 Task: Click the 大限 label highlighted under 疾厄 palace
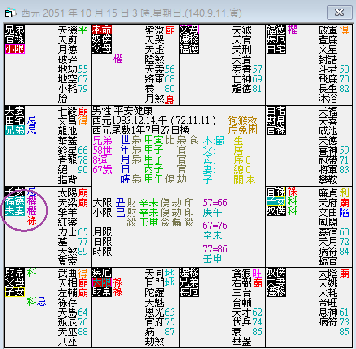click(102, 282)
